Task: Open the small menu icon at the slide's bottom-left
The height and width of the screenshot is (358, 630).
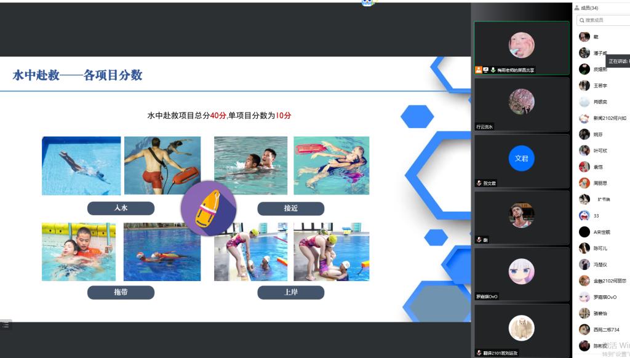Action: [6, 325]
